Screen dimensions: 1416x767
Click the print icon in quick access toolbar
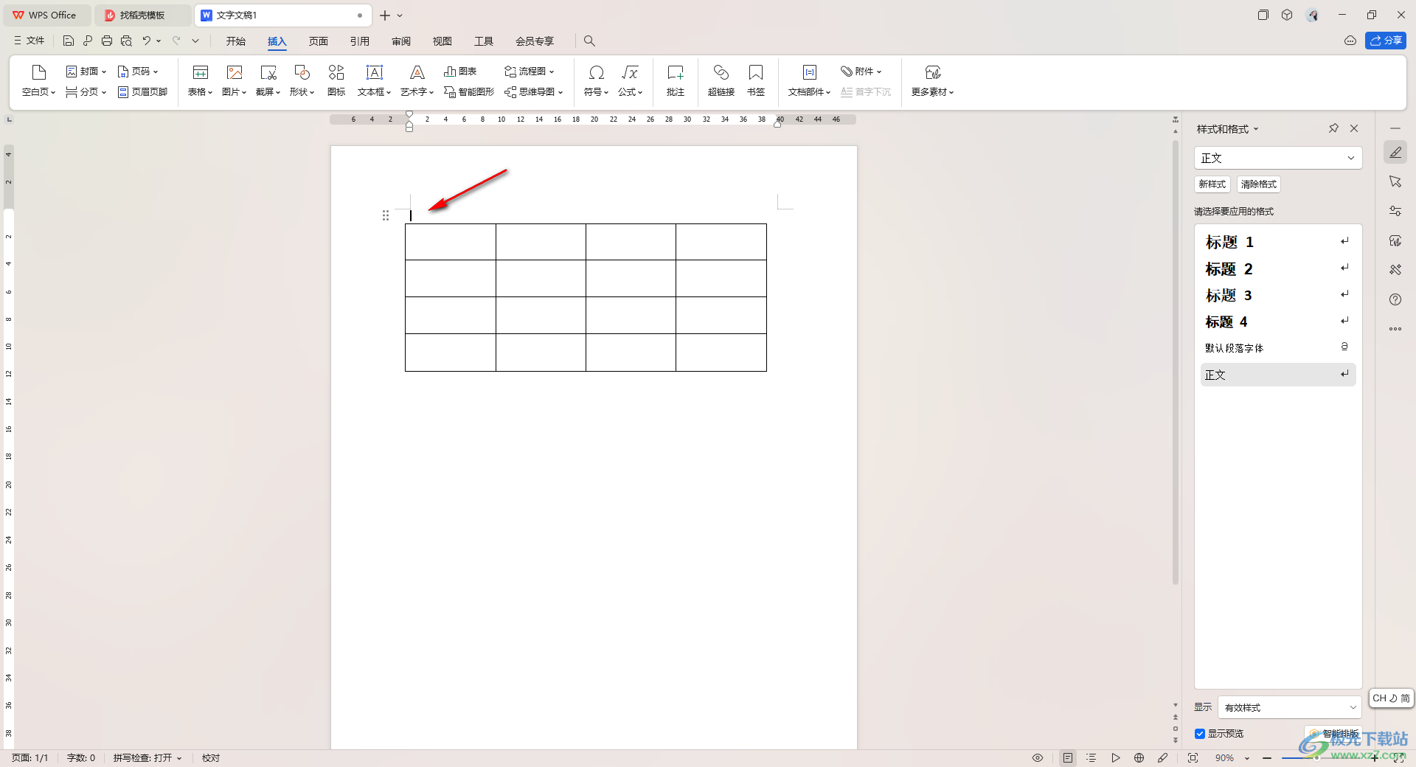(x=107, y=41)
